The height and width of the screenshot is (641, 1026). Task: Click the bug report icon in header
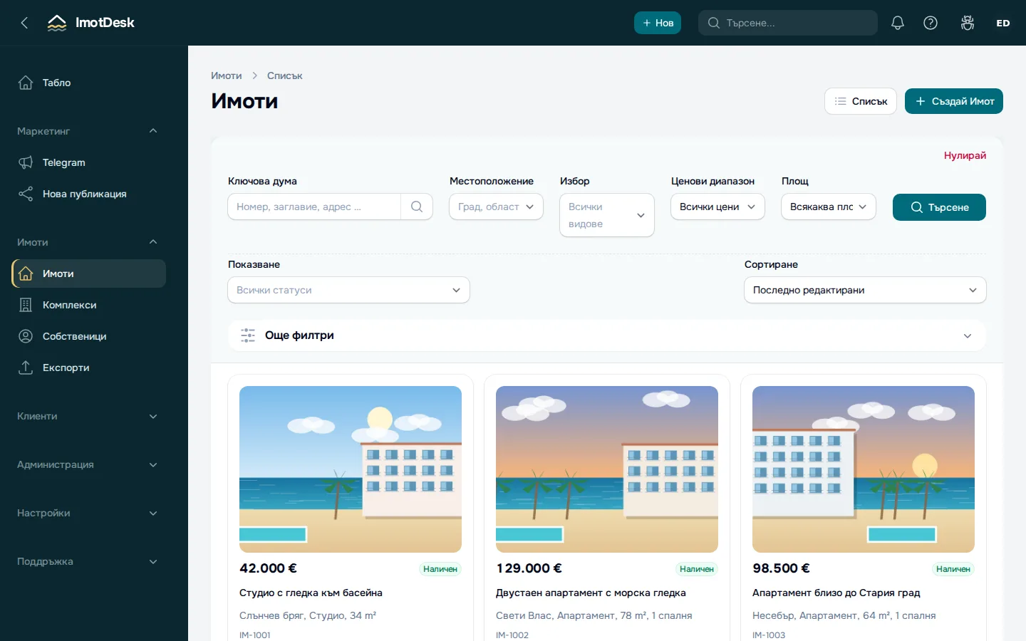point(968,23)
